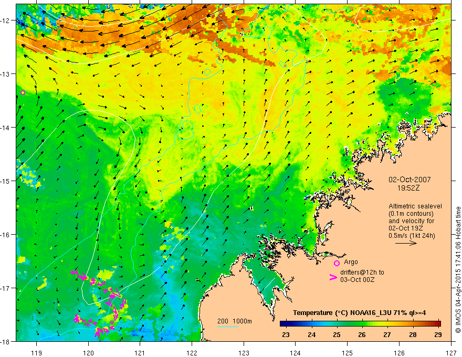Click the '03-Oct 00Z' legend text
Screen dimensions: 462x357
click(x=358, y=280)
